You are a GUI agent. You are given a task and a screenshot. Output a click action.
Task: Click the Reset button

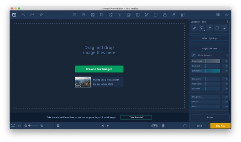[x=210, y=118]
